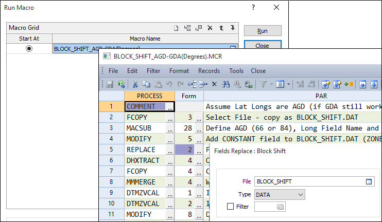Click Close button in Run Macro dialog
The image size is (382, 222).
(x=263, y=45)
